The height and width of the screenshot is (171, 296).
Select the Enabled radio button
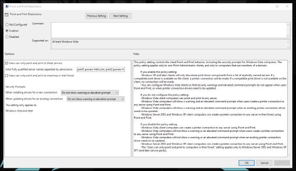(7, 31)
